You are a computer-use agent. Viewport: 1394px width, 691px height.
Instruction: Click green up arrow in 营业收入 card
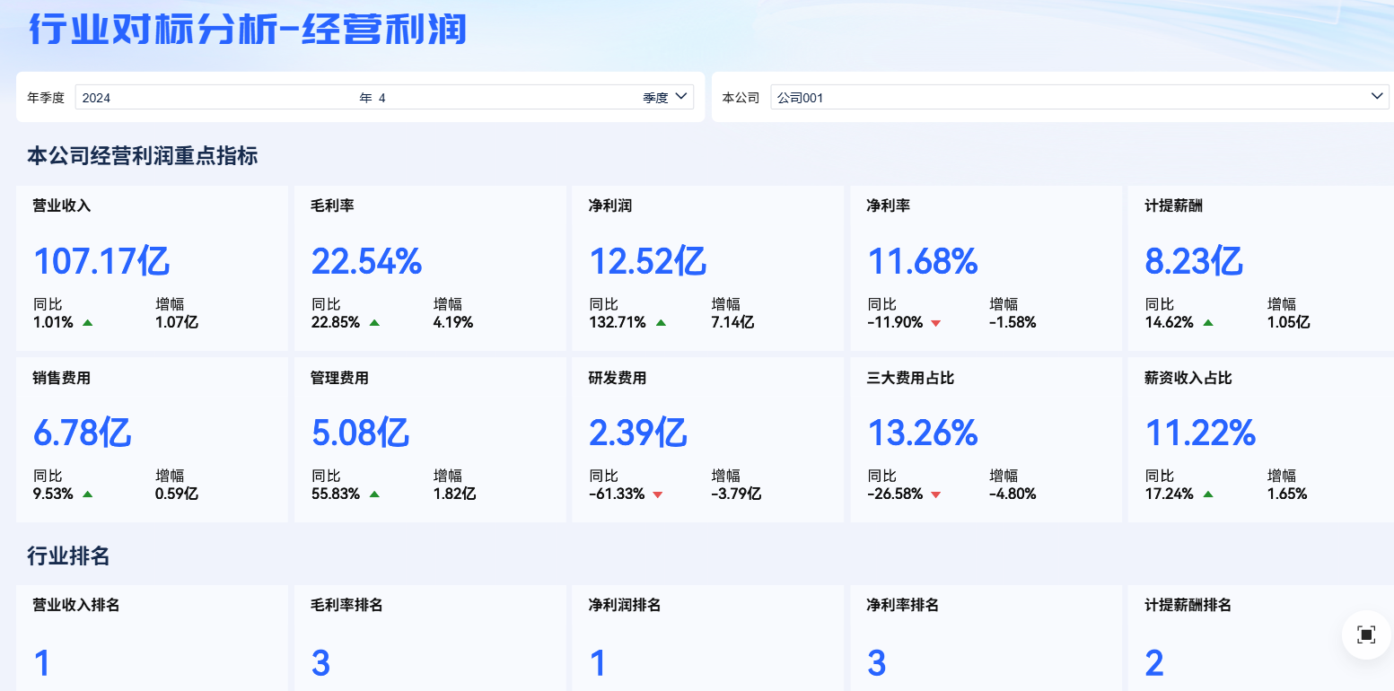pyautogui.click(x=87, y=322)
